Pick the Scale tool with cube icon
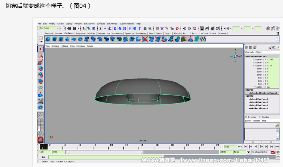283x167 pixels. [41, 81]
